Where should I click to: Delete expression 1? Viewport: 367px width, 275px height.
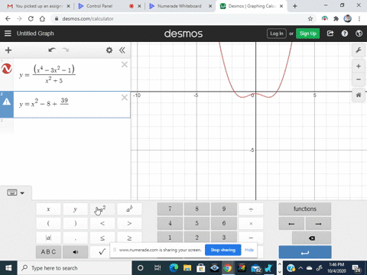point(125,65)
